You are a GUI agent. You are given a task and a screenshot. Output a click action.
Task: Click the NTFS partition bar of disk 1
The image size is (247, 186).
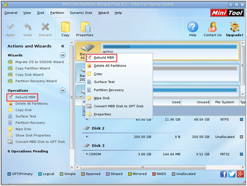(x=170, y=47)
